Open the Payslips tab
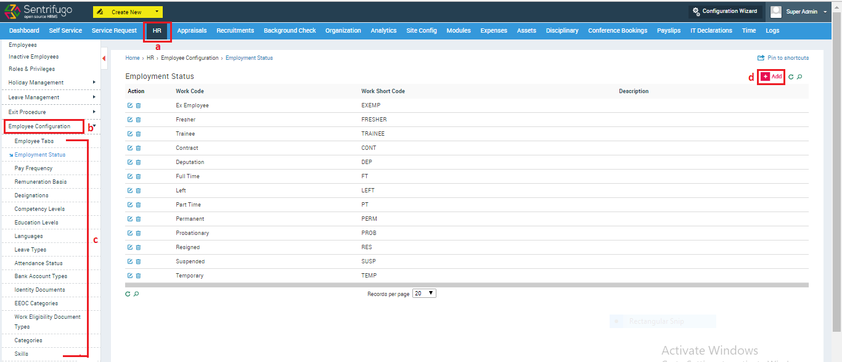The width and height of the screenshot is (842, 362). 669,30
